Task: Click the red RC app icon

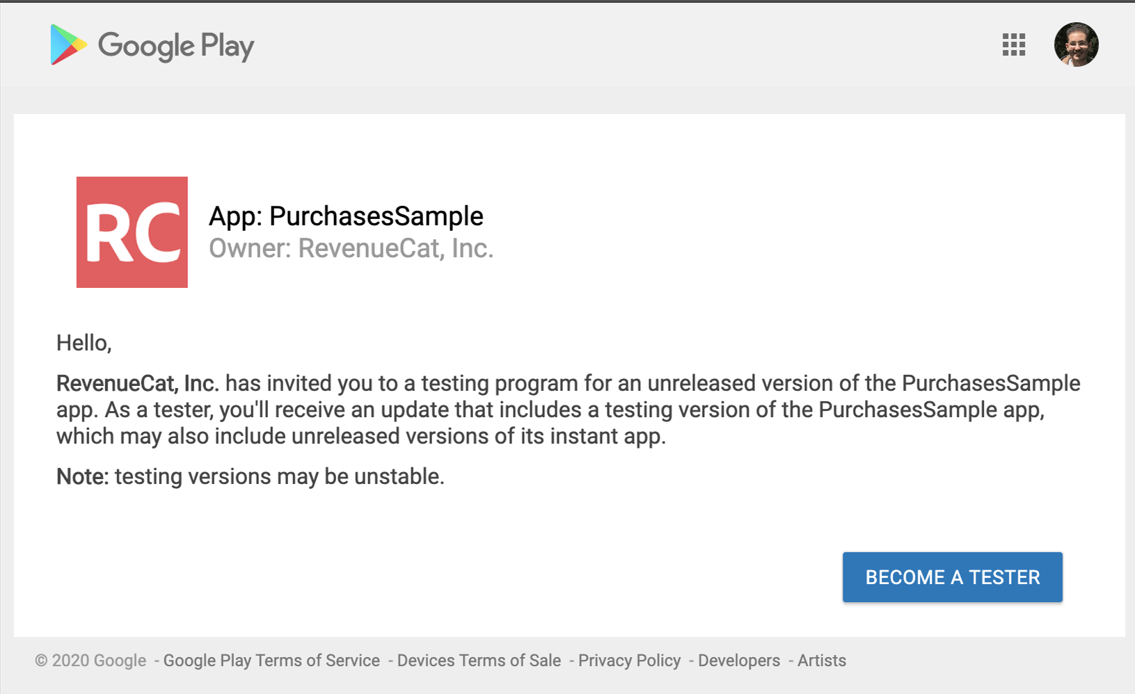Action: [x=132, y=232]
